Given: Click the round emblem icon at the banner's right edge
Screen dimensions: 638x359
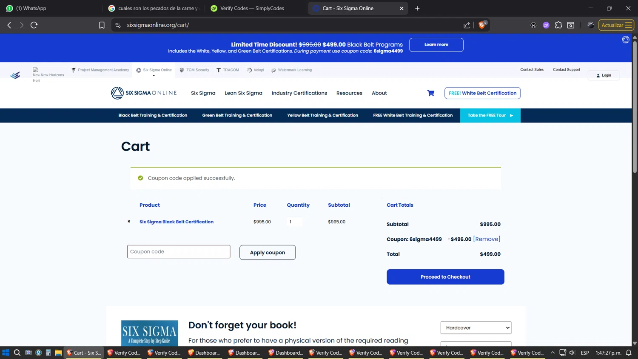Looking at the screenshot, I should click(626, 40).
